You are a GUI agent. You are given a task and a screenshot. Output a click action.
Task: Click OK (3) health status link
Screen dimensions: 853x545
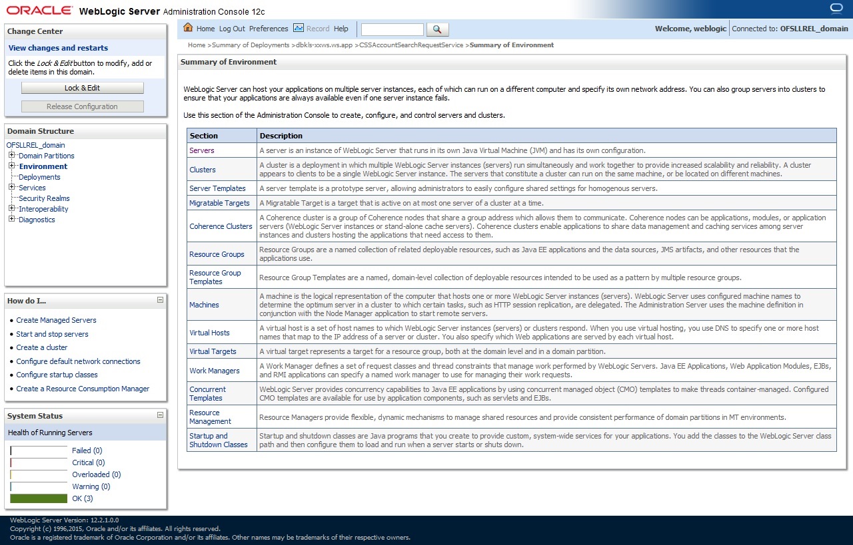(x=83, y=498)
